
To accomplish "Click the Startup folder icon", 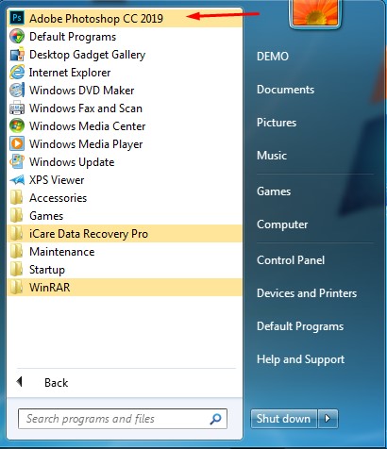I will click(x=16, y=270).
